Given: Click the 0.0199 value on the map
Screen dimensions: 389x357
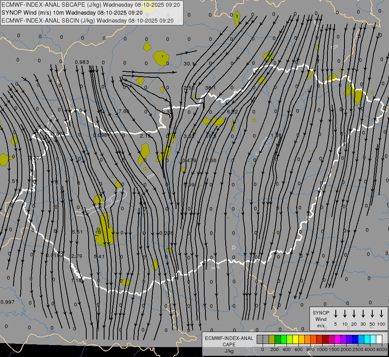Looking at the screenshot, I should (54, 255).
